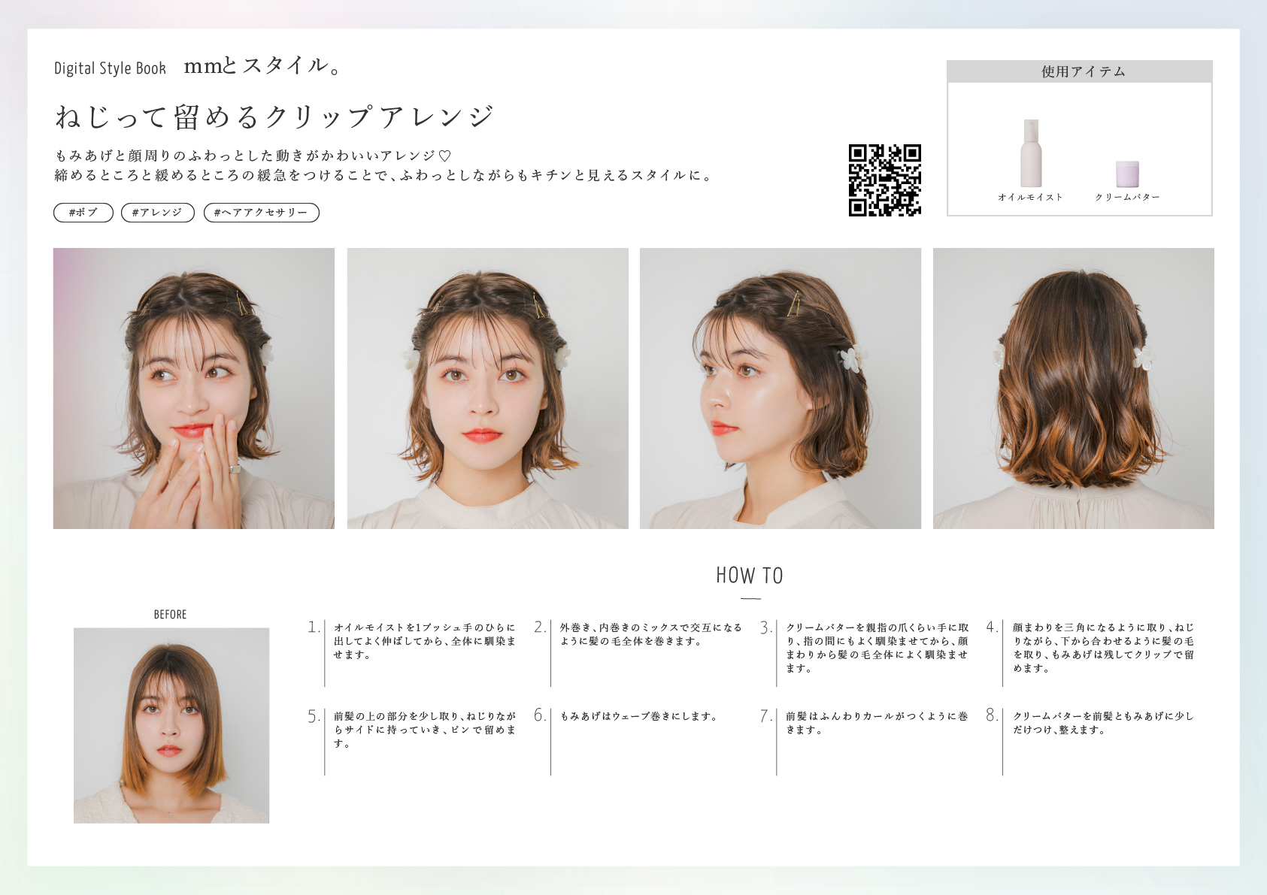Viewport: 1267px width, 895px height.
Task: Select the #ボブ hashtag tag
Action: [83, 213]
